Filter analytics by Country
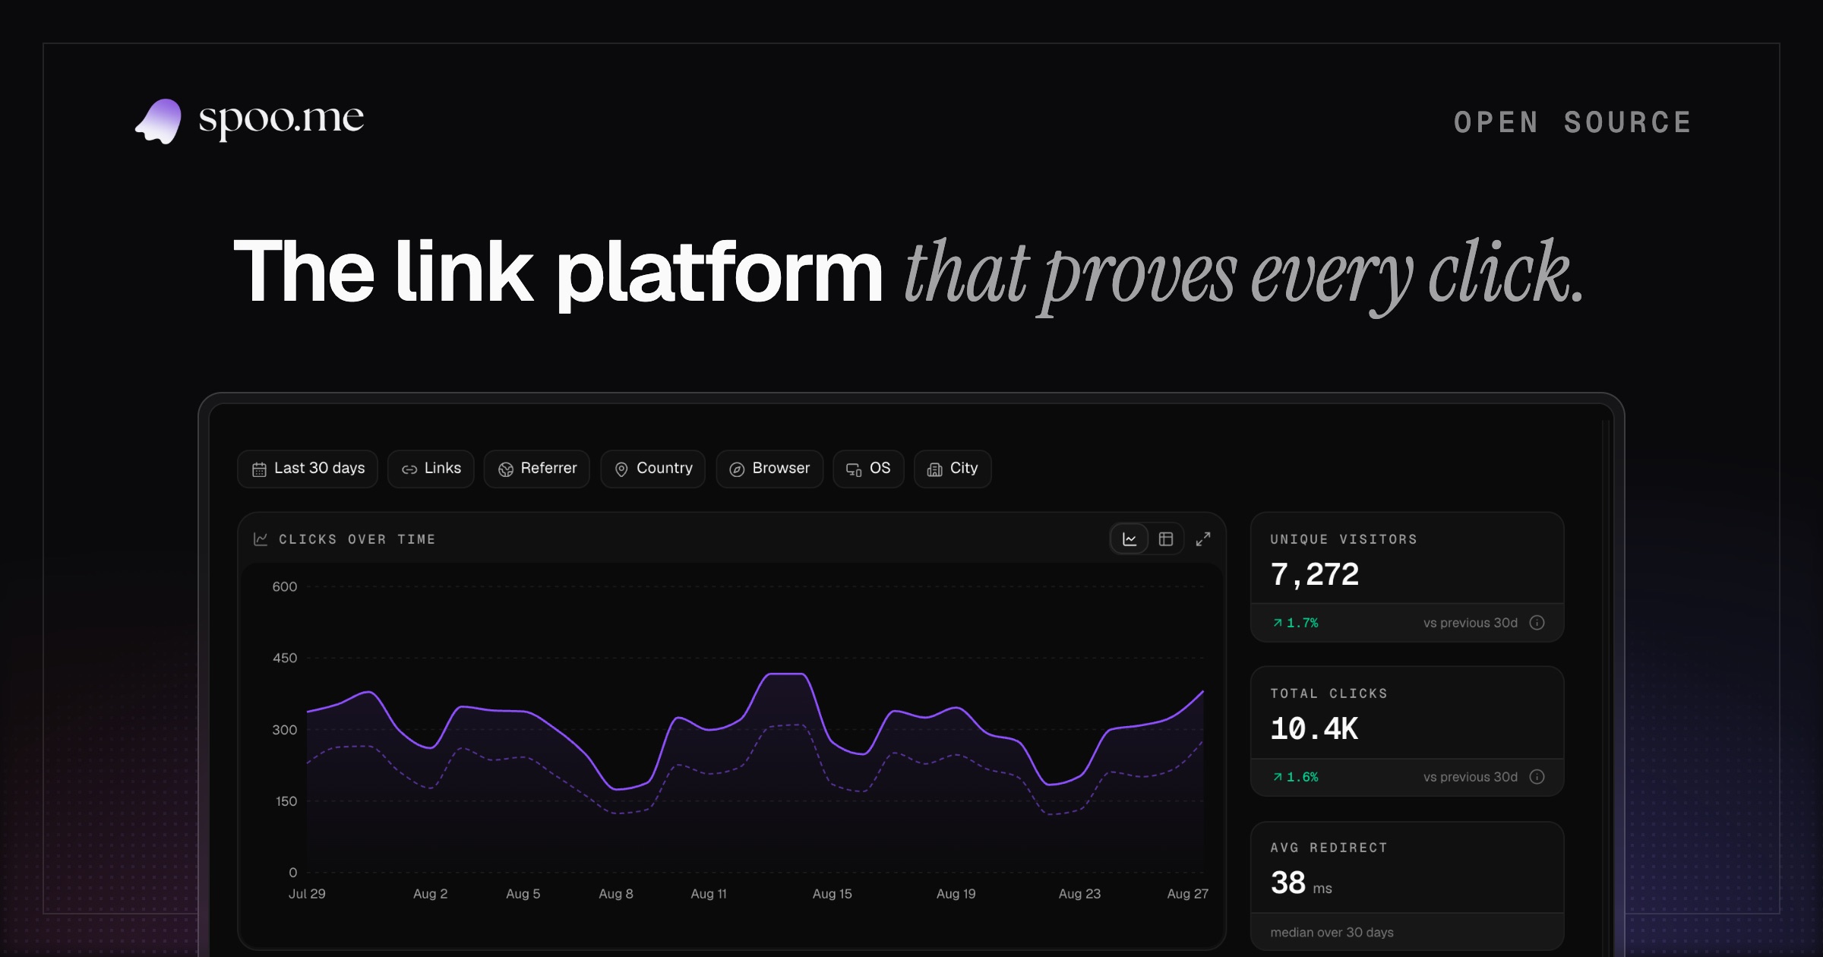The image size is (1823, 957). (x=653, y=469)
